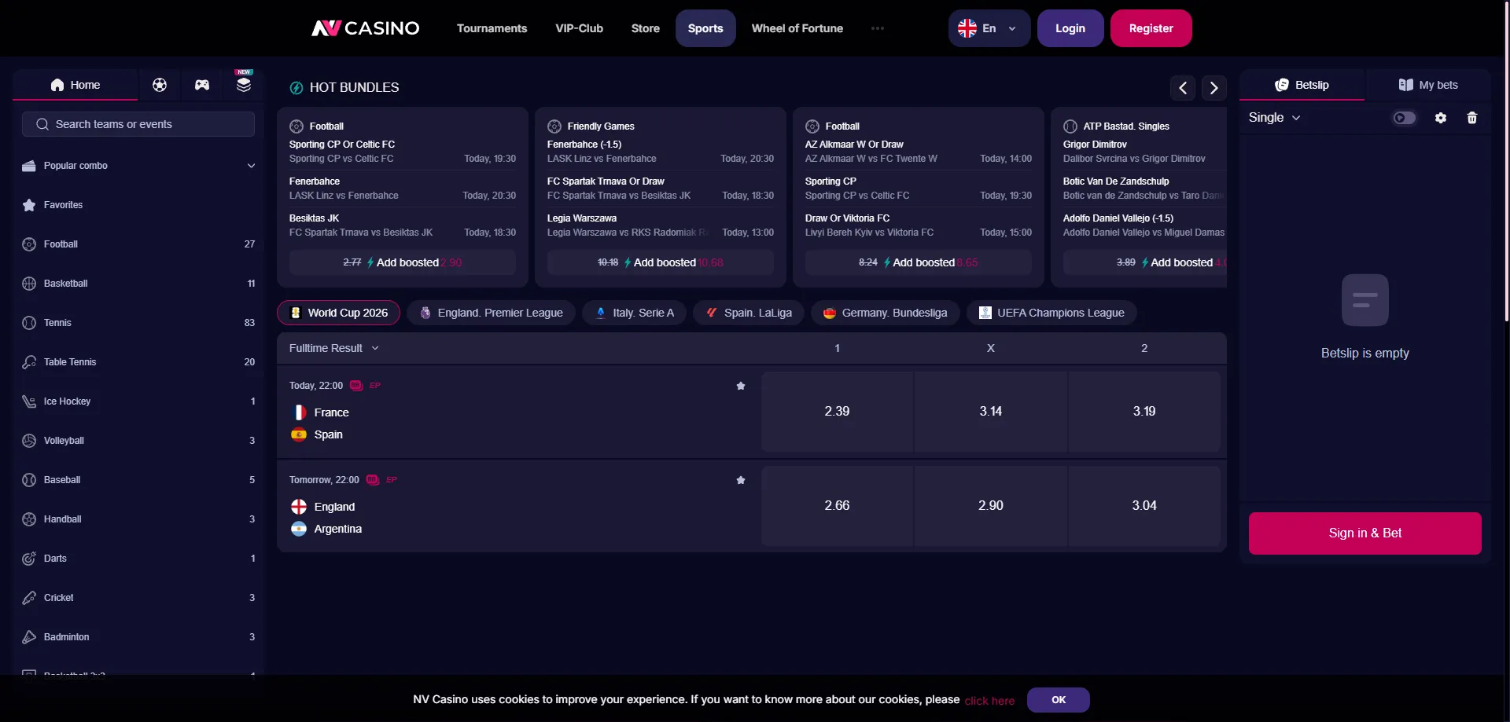Open the Fulltime Result market dropdown
This screenshot has width=1510, height=722.
(334, 348)
